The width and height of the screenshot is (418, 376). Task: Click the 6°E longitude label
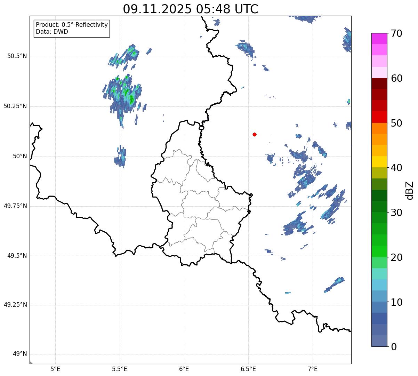coord(184,369)
